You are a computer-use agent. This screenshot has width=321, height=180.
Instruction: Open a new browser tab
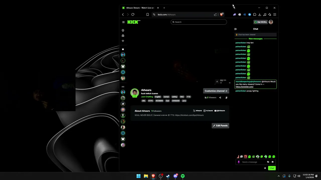tap(164, 8)
